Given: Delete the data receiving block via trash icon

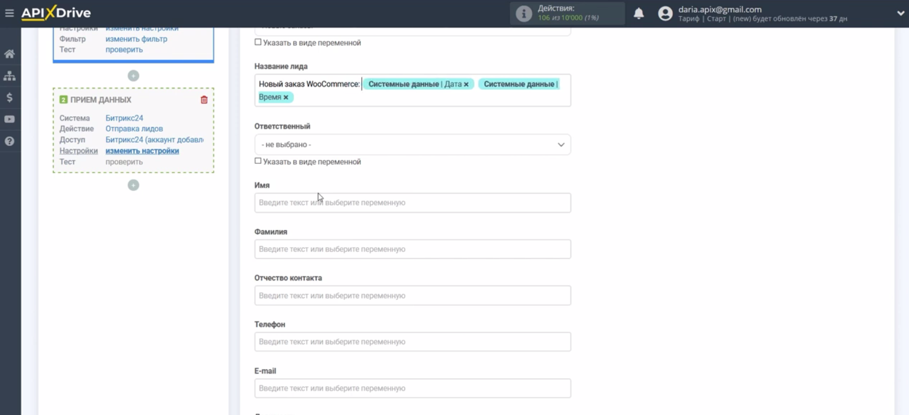Looking at the screenshot, I should (x=204, y=99).
